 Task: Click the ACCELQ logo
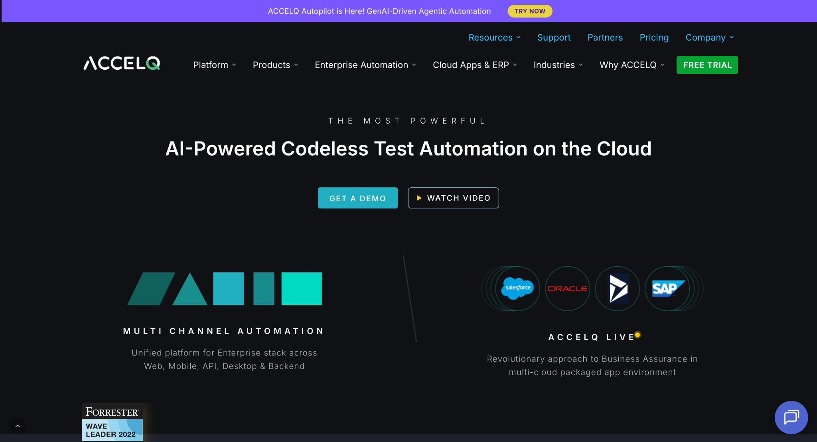122,63
